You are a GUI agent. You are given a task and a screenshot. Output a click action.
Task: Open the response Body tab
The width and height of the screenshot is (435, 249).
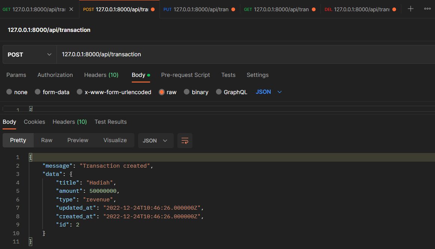coord(9,122)
